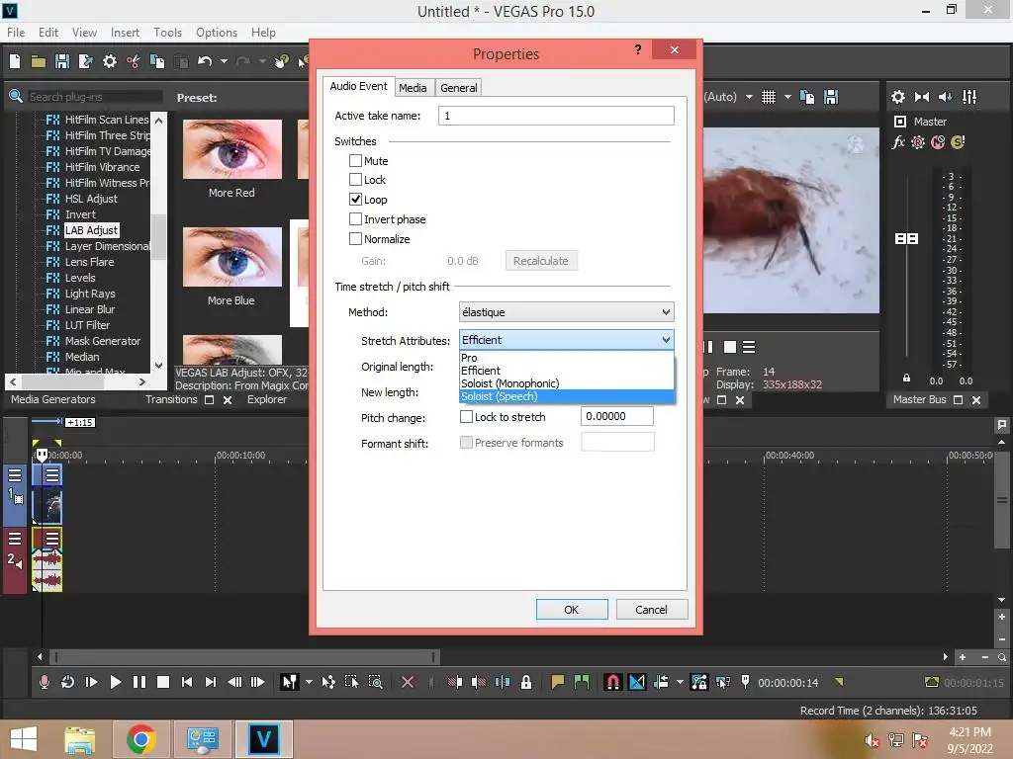Open the Media Generators tab
The height and width of the screenshot is (759, 1013).
[53, 399]
